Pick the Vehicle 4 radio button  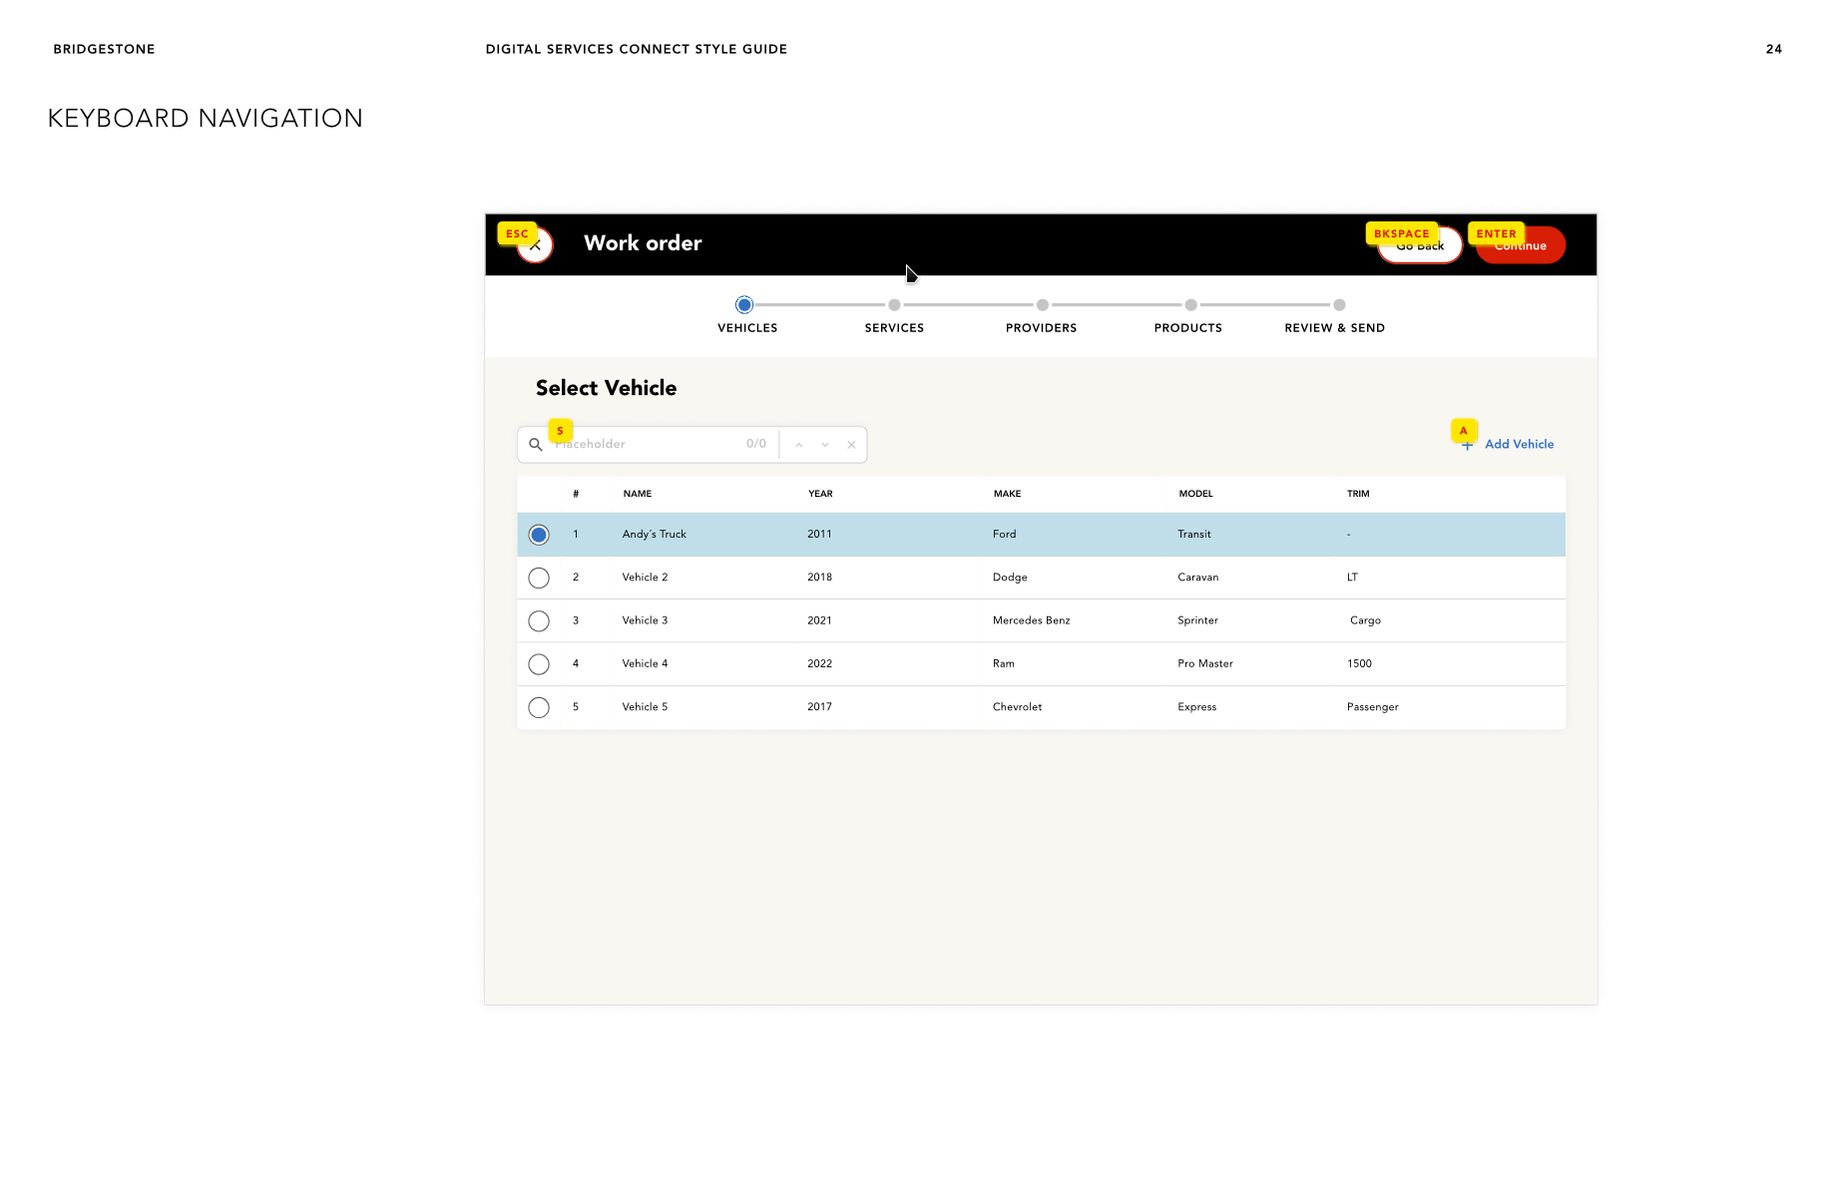[539, 664]
